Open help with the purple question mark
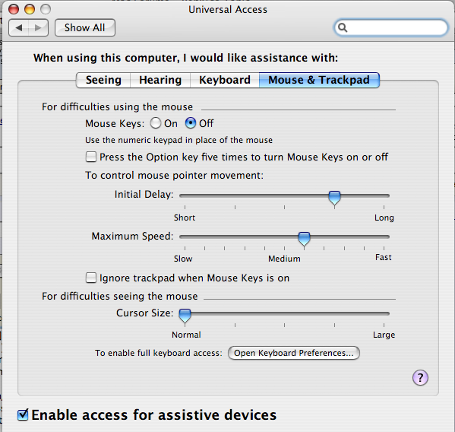 point(420,378)
